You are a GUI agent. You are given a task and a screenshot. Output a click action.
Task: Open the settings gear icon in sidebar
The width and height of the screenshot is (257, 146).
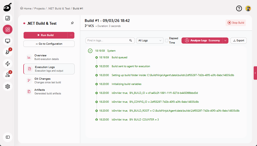pos(8,86)
